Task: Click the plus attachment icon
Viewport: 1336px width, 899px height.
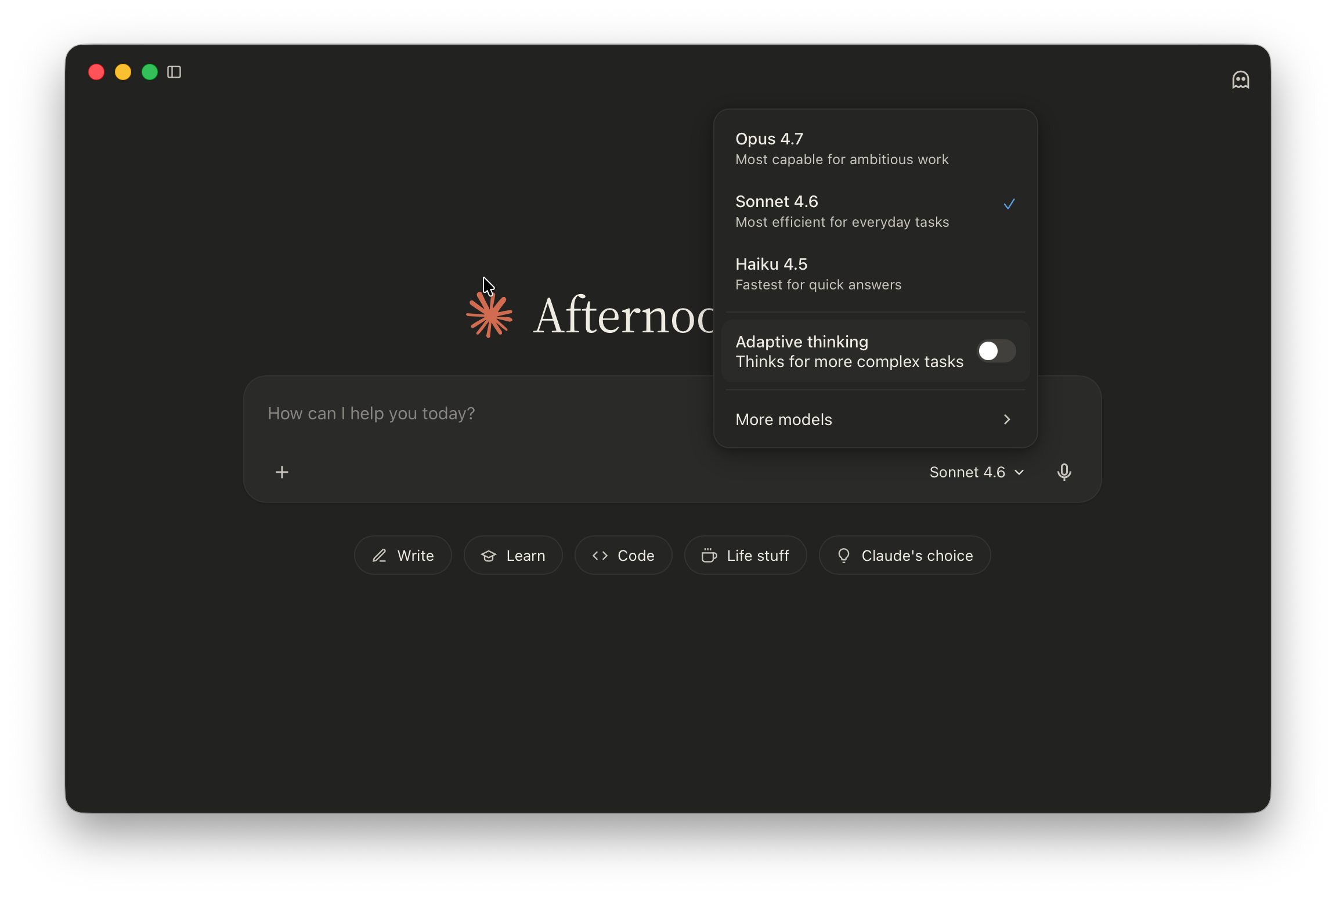Action: pyautogui.click(x=282, y=472)
